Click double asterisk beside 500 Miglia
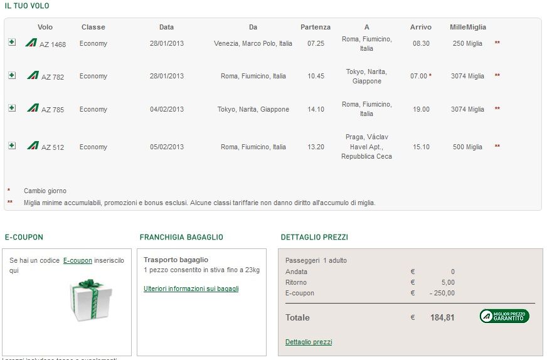Viewport: 547px width, 360px height. (497, 146)
